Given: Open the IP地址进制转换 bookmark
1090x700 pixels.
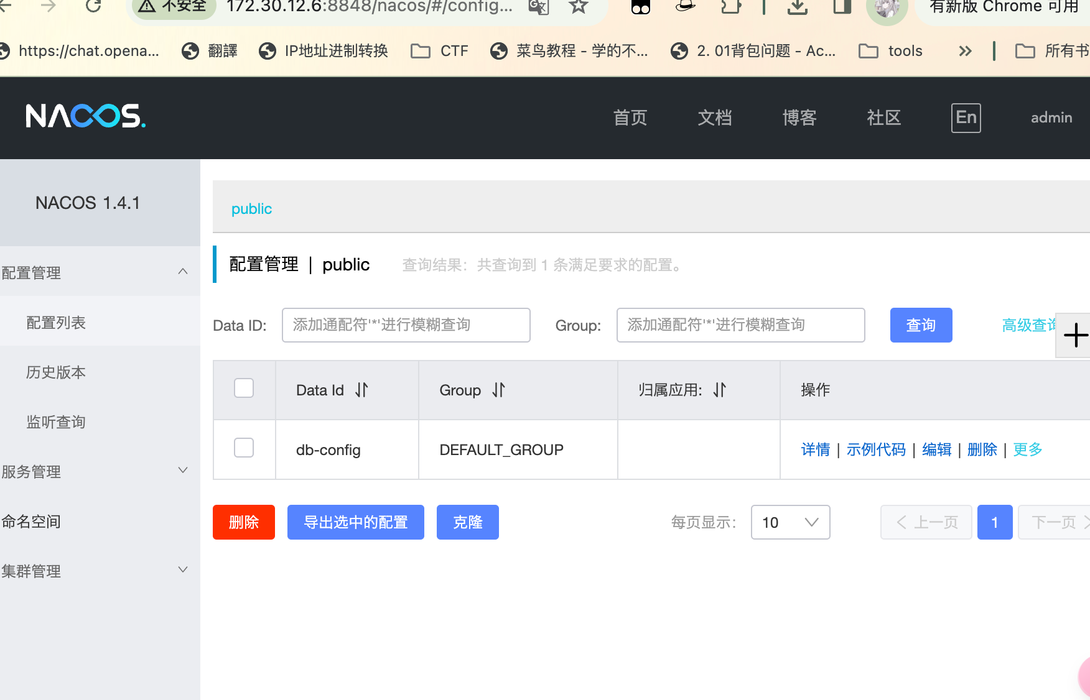Looking at the screenshot, I should click(324, 51).
